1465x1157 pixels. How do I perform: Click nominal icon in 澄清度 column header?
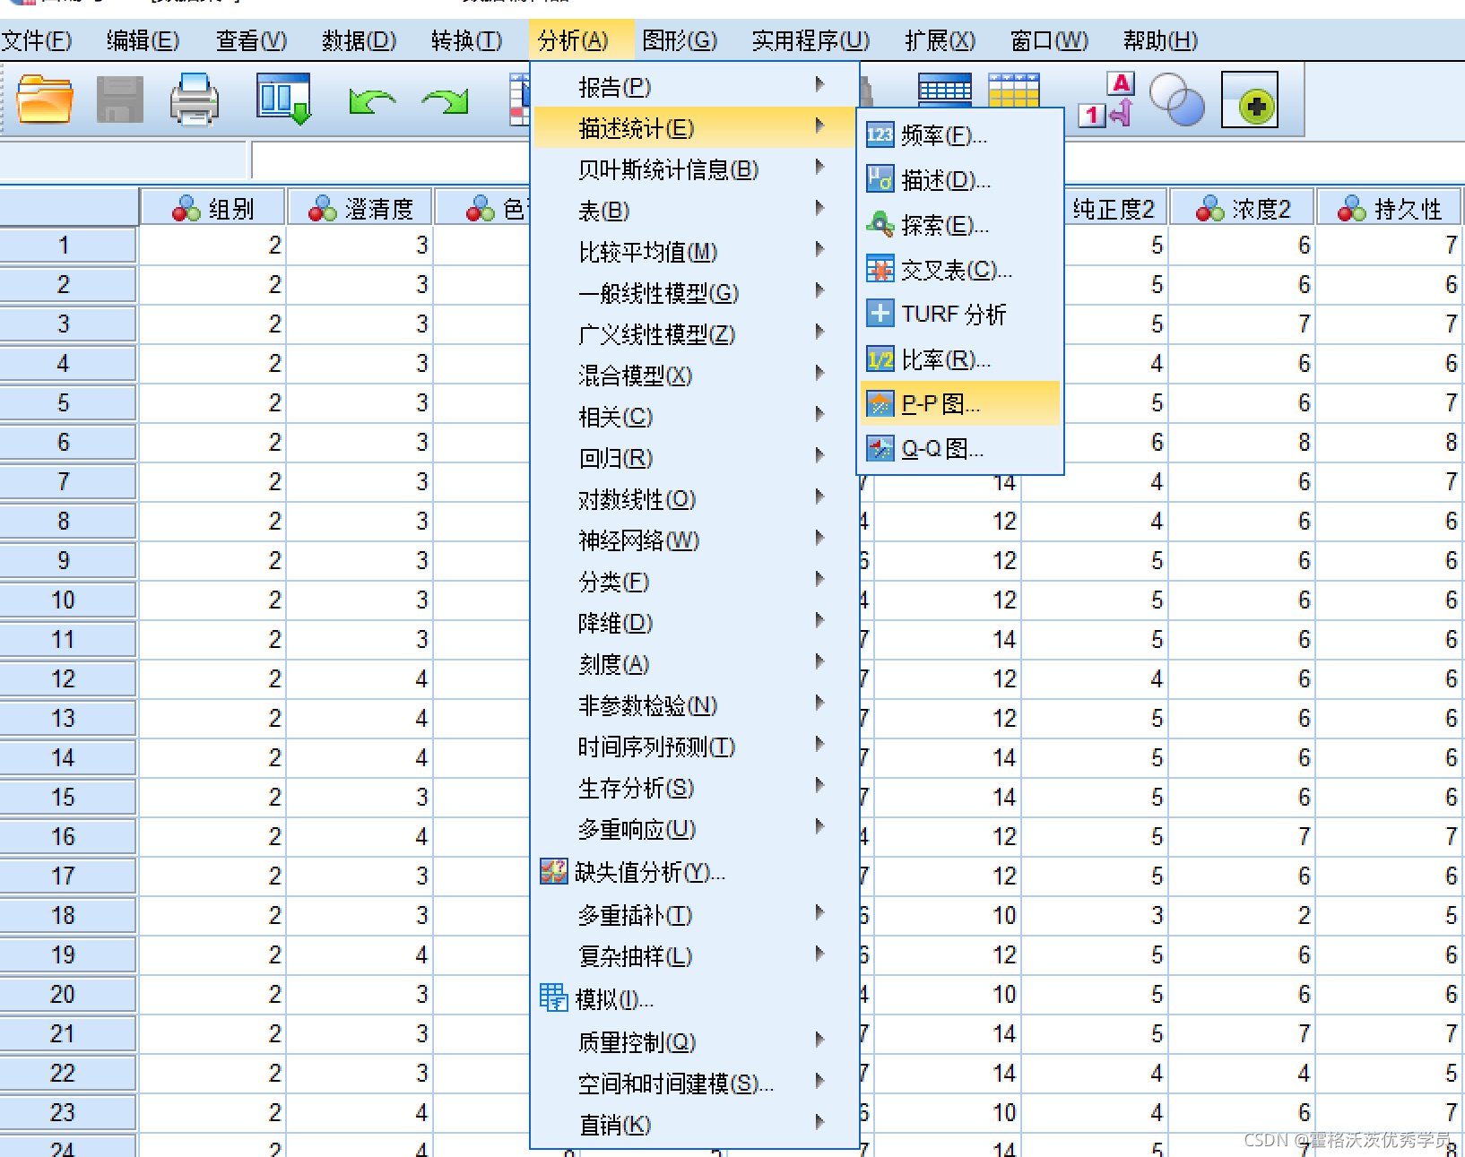[x=323, y=209]
